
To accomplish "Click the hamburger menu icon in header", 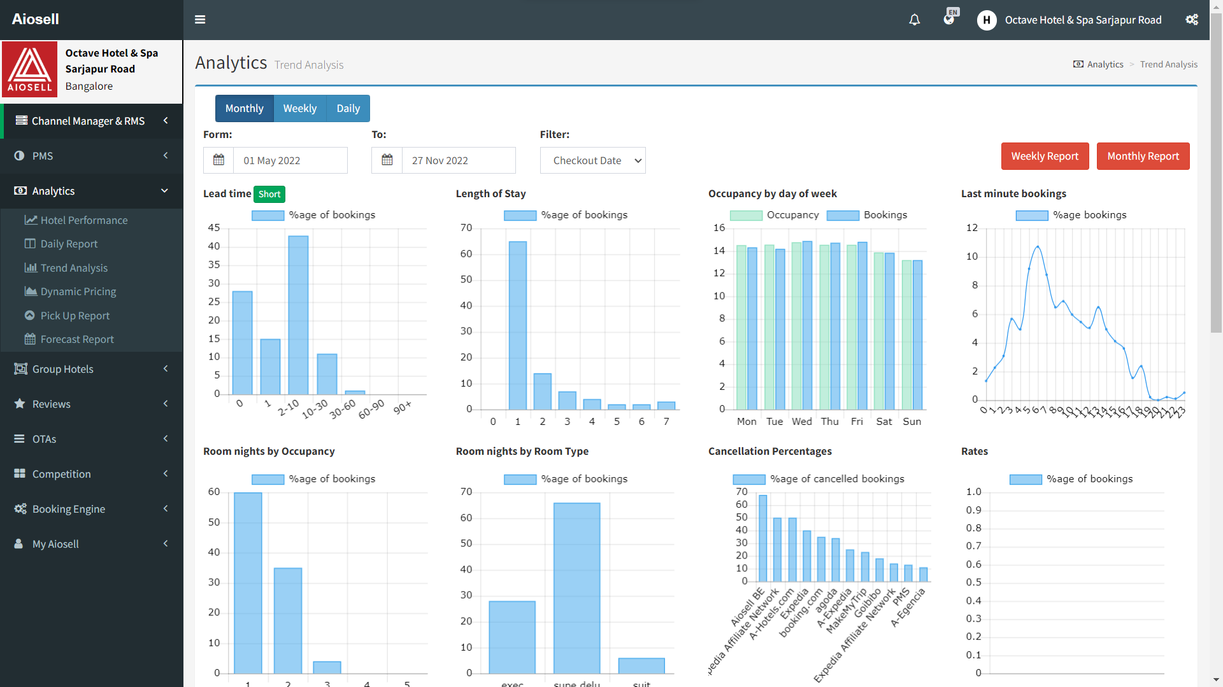I will tap(200, 20).
